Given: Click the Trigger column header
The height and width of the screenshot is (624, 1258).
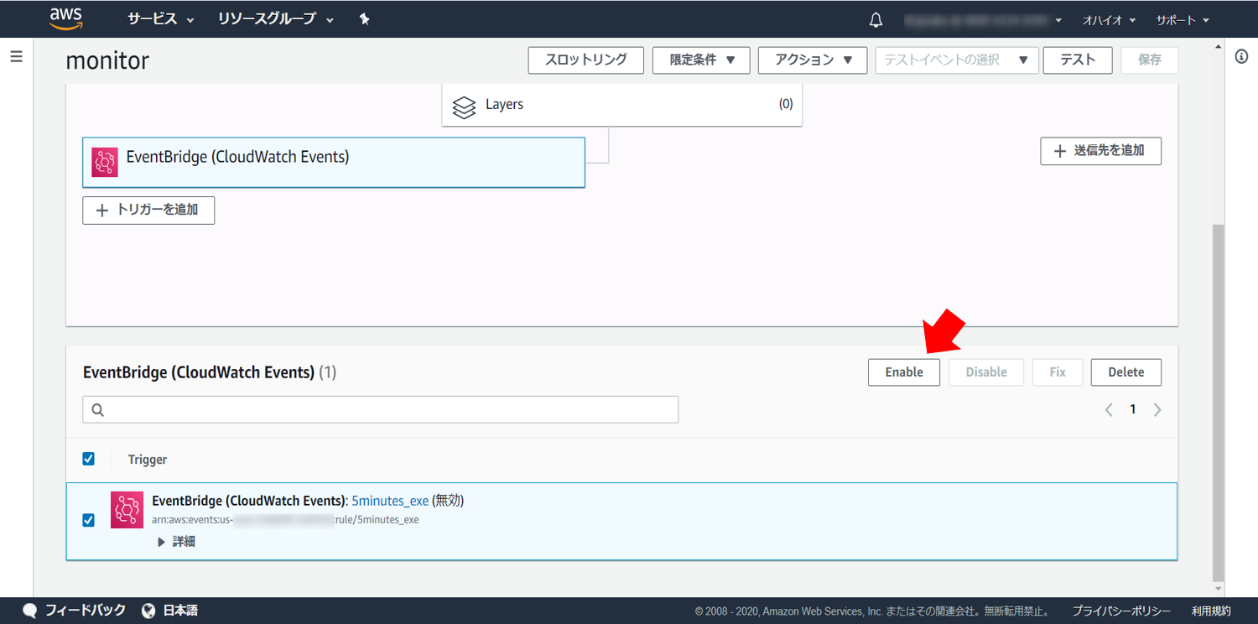Looking at the screenshot, I should point(148,460).
